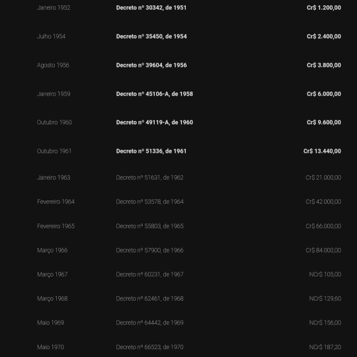Select the Decreto nº 55803, de 1965 text

pos(149,226)
